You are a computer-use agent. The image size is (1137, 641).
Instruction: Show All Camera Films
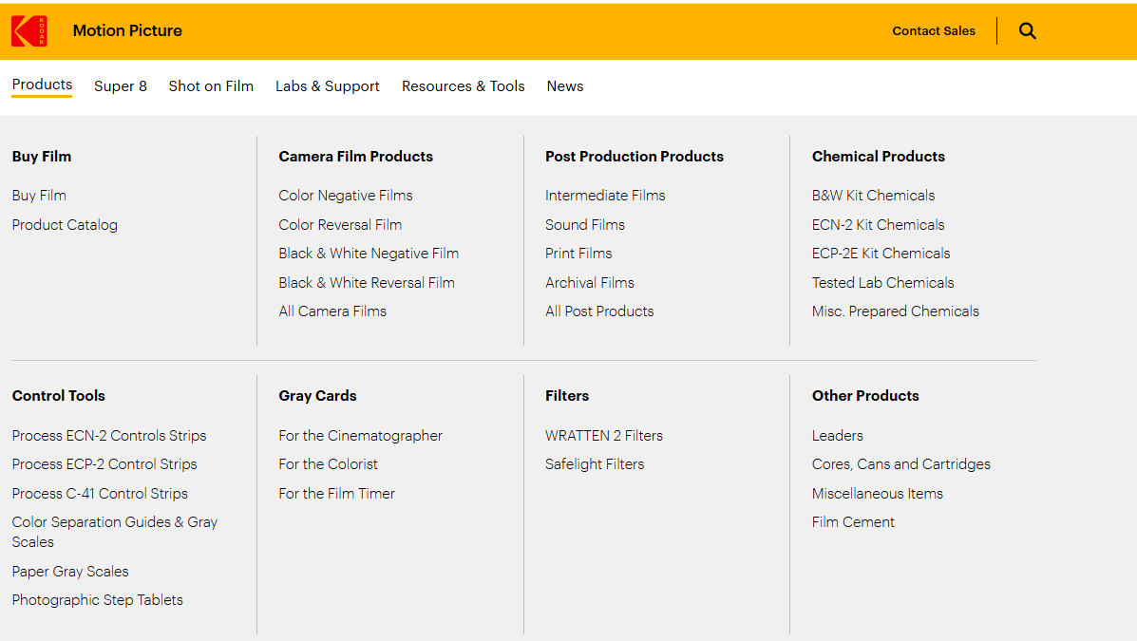(x=332, y=311)
